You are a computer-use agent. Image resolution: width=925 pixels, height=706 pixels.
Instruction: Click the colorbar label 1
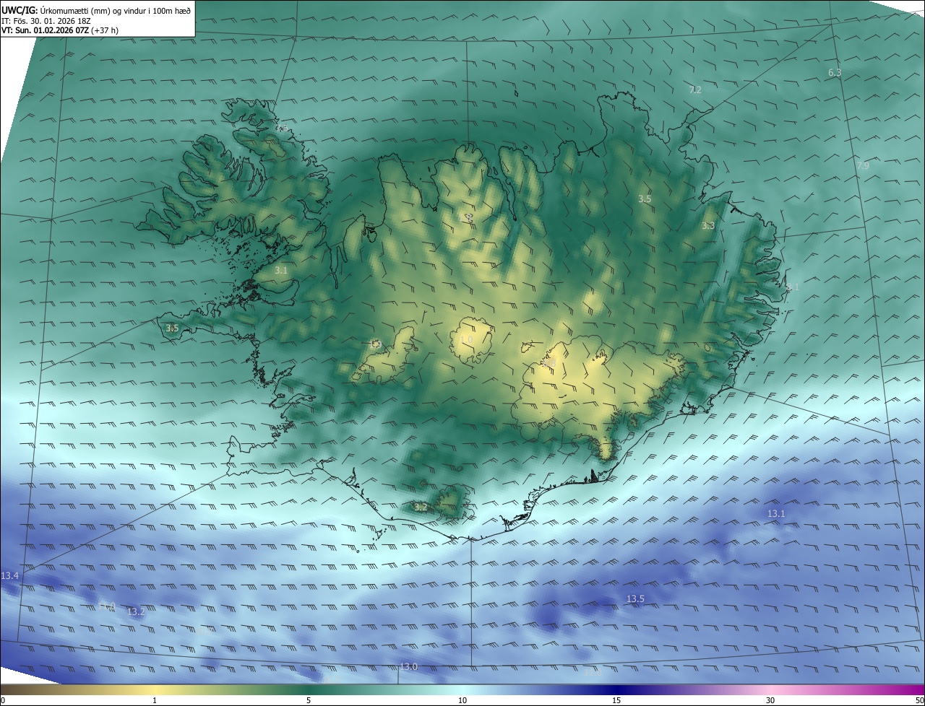coord(155,700)
